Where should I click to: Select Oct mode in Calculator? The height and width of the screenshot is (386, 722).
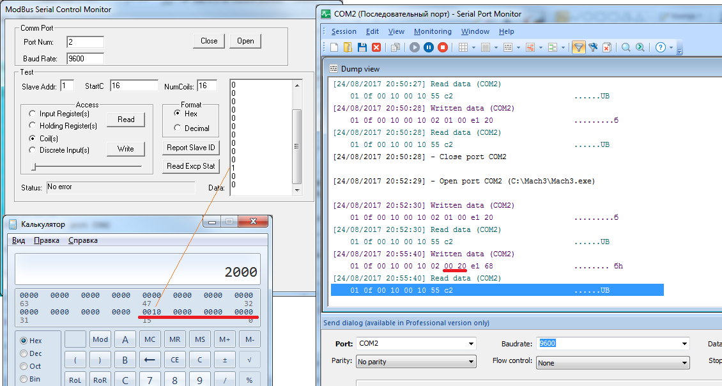pos(24,366)
